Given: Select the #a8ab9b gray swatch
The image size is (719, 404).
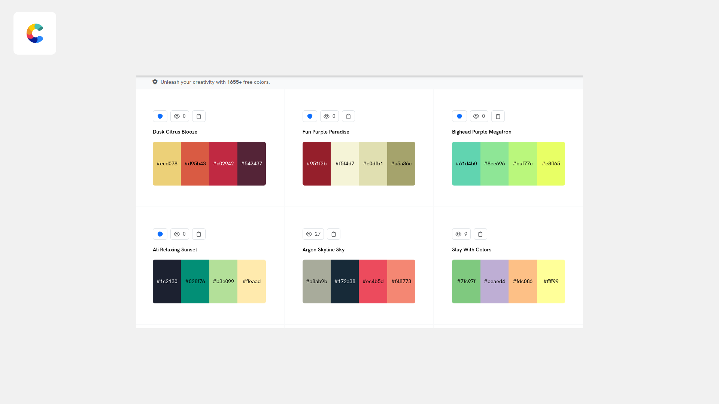Looking at the screenshot, I should pos(316,281).
